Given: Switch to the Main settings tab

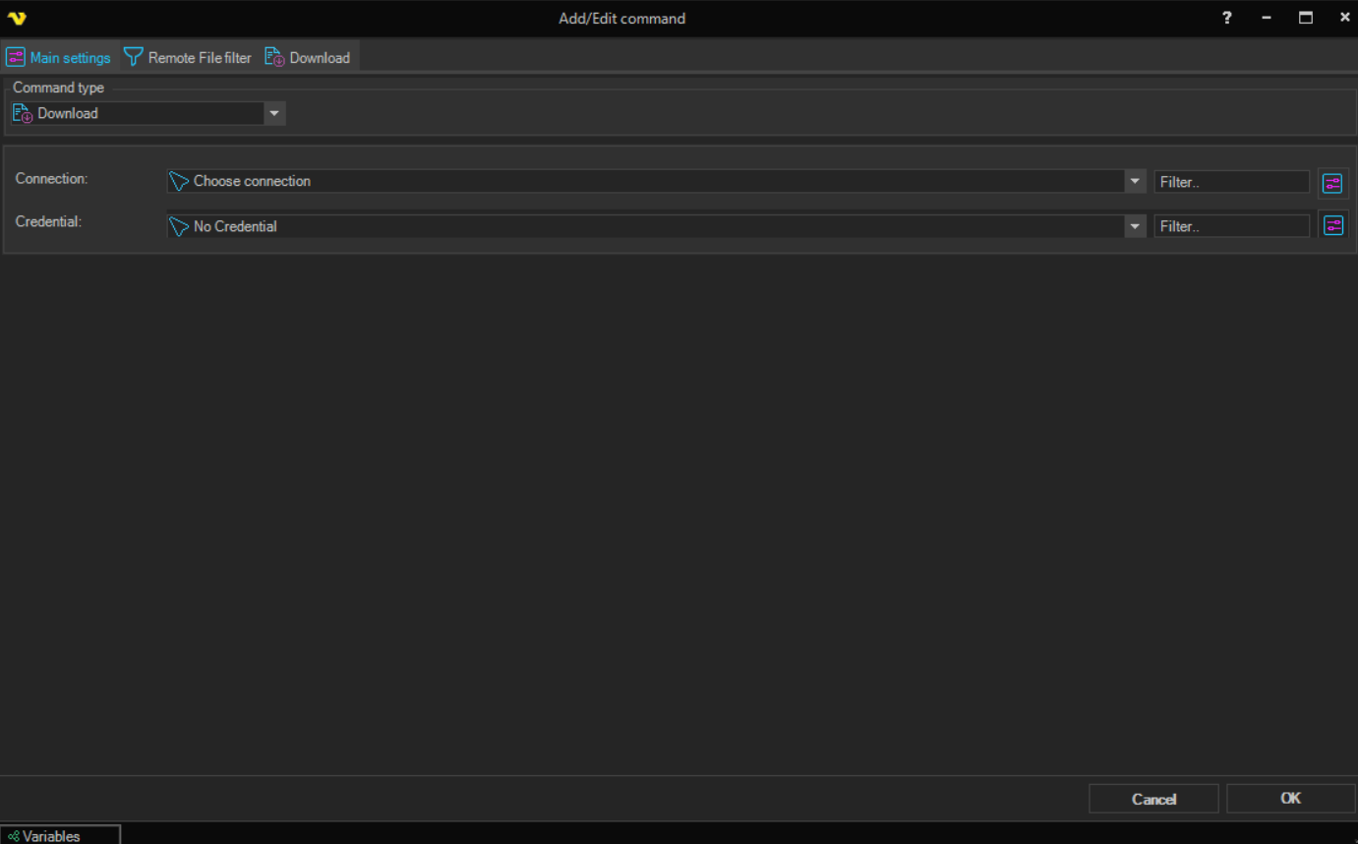Looking at the screenshot, I should [x=59, y=58].
